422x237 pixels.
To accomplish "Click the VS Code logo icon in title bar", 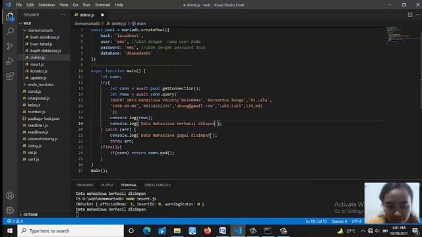I will (x=8, y=5).
